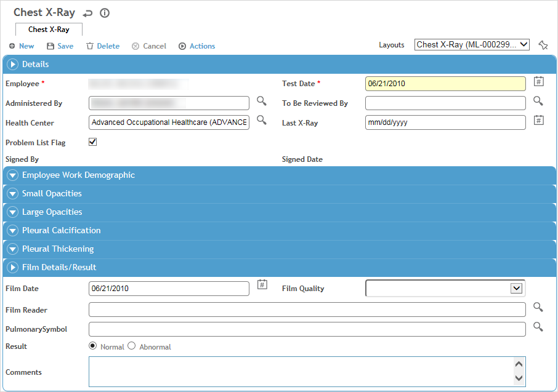Click New in the toolbar
558x392 pixels.
(22, 46)
